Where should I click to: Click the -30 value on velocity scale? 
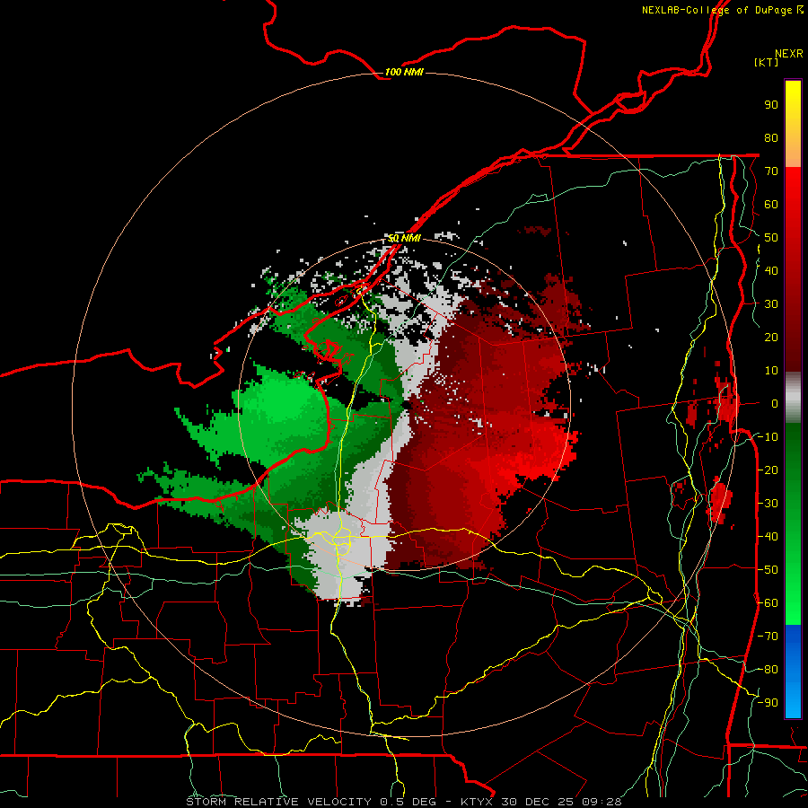tap(768, 503)
